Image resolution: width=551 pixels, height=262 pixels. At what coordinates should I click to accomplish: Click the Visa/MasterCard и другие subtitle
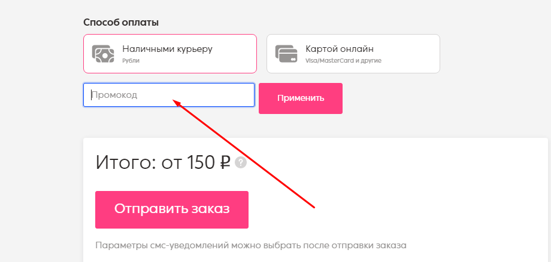pos(343,61)
